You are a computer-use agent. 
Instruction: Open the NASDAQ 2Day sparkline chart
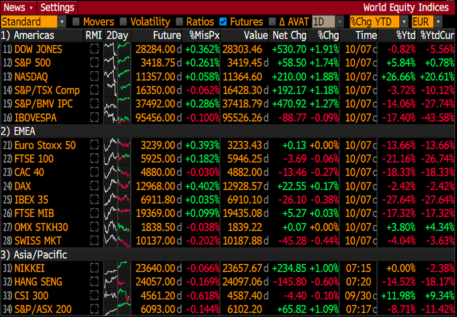click(x=117, y=77)
